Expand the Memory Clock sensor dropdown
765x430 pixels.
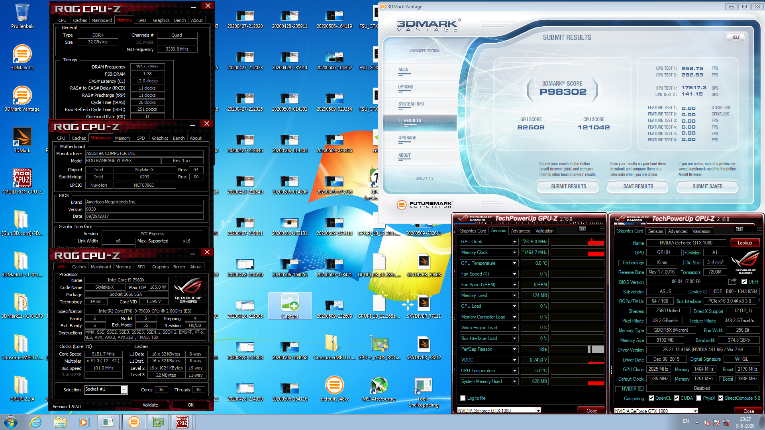[514, 252]
